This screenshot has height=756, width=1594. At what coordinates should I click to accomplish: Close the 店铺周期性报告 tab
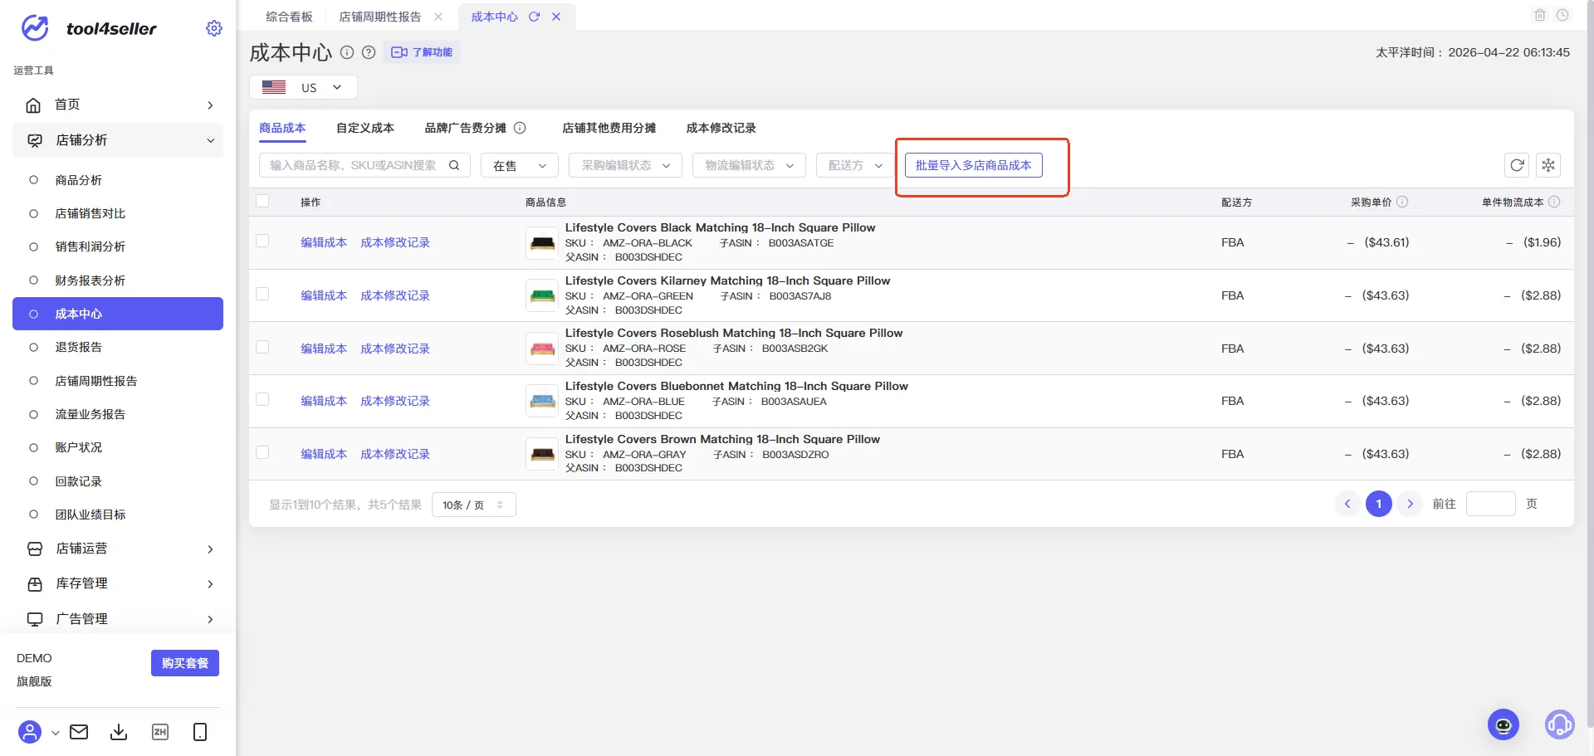coord(438,17)
